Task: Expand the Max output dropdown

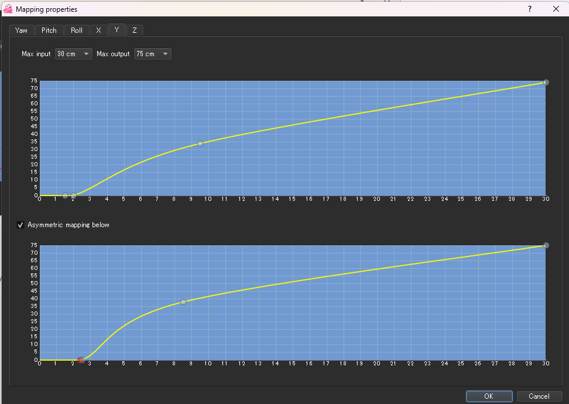Action: click(153, 54)
